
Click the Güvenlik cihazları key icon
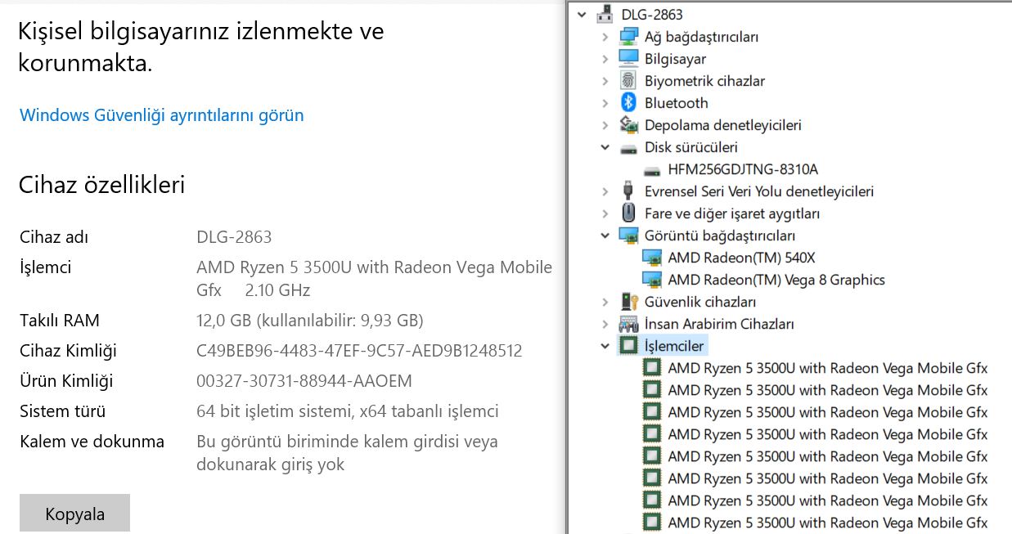(628, 301)
